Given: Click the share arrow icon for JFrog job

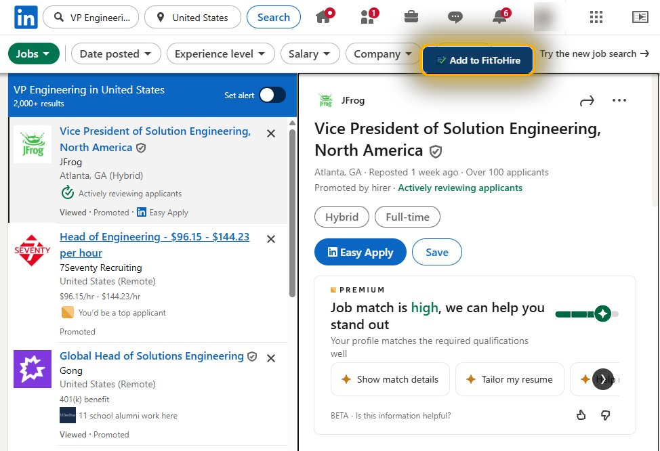Looking at the screenshot, I should (x=587, y=100).
